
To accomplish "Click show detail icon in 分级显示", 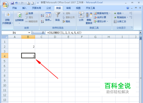I will coord(131,13).
